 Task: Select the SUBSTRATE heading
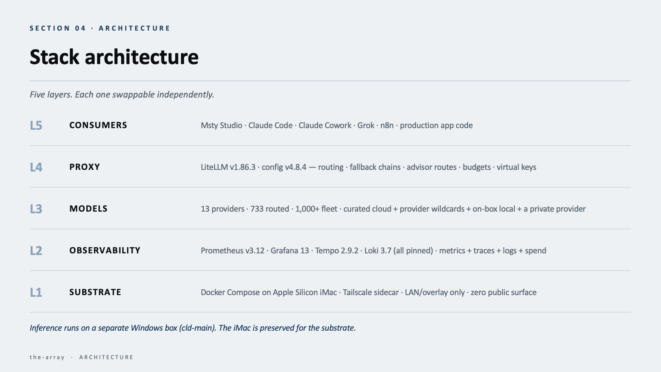click(x=95, y=292)
